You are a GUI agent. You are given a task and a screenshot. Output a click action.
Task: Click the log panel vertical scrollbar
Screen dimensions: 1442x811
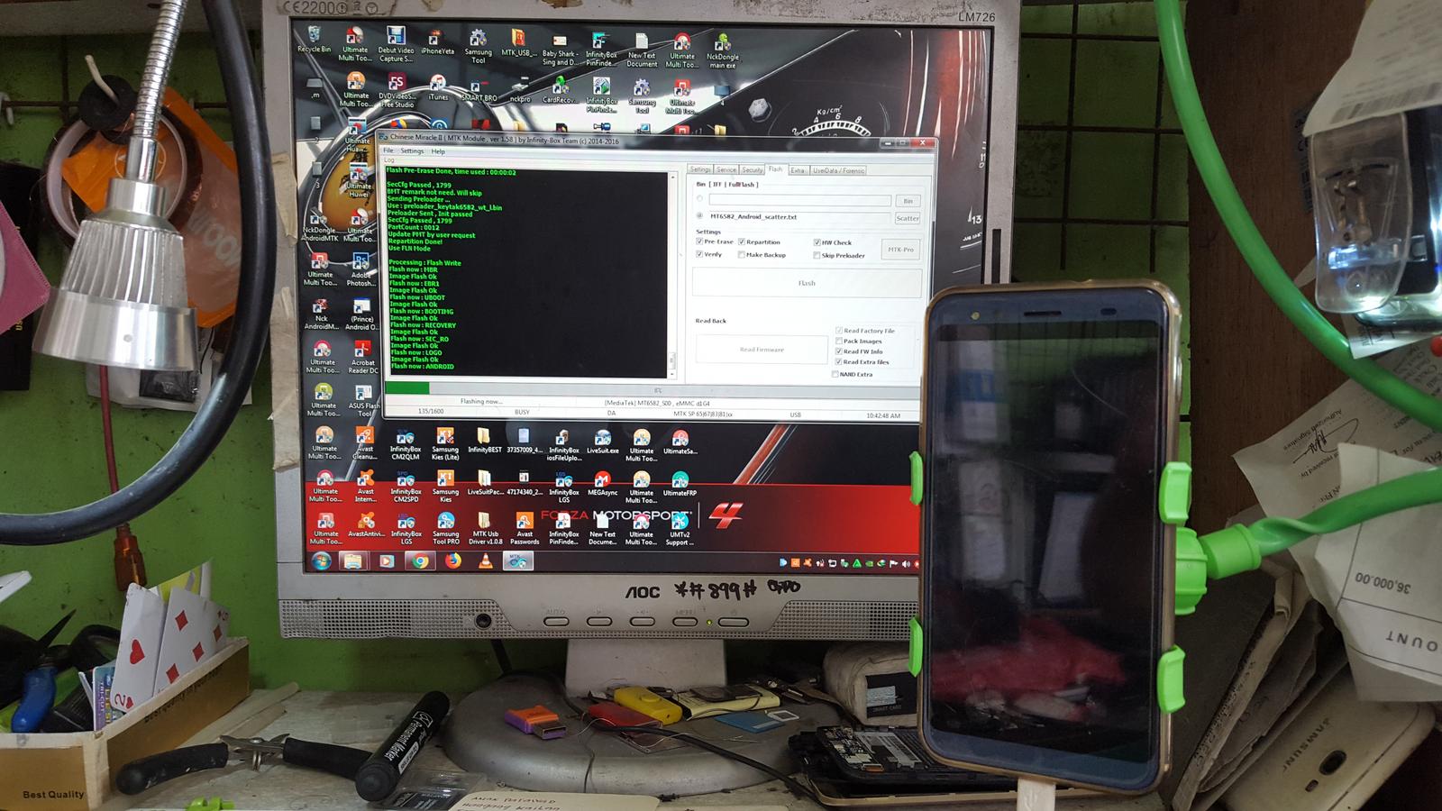tap(671, 274)
